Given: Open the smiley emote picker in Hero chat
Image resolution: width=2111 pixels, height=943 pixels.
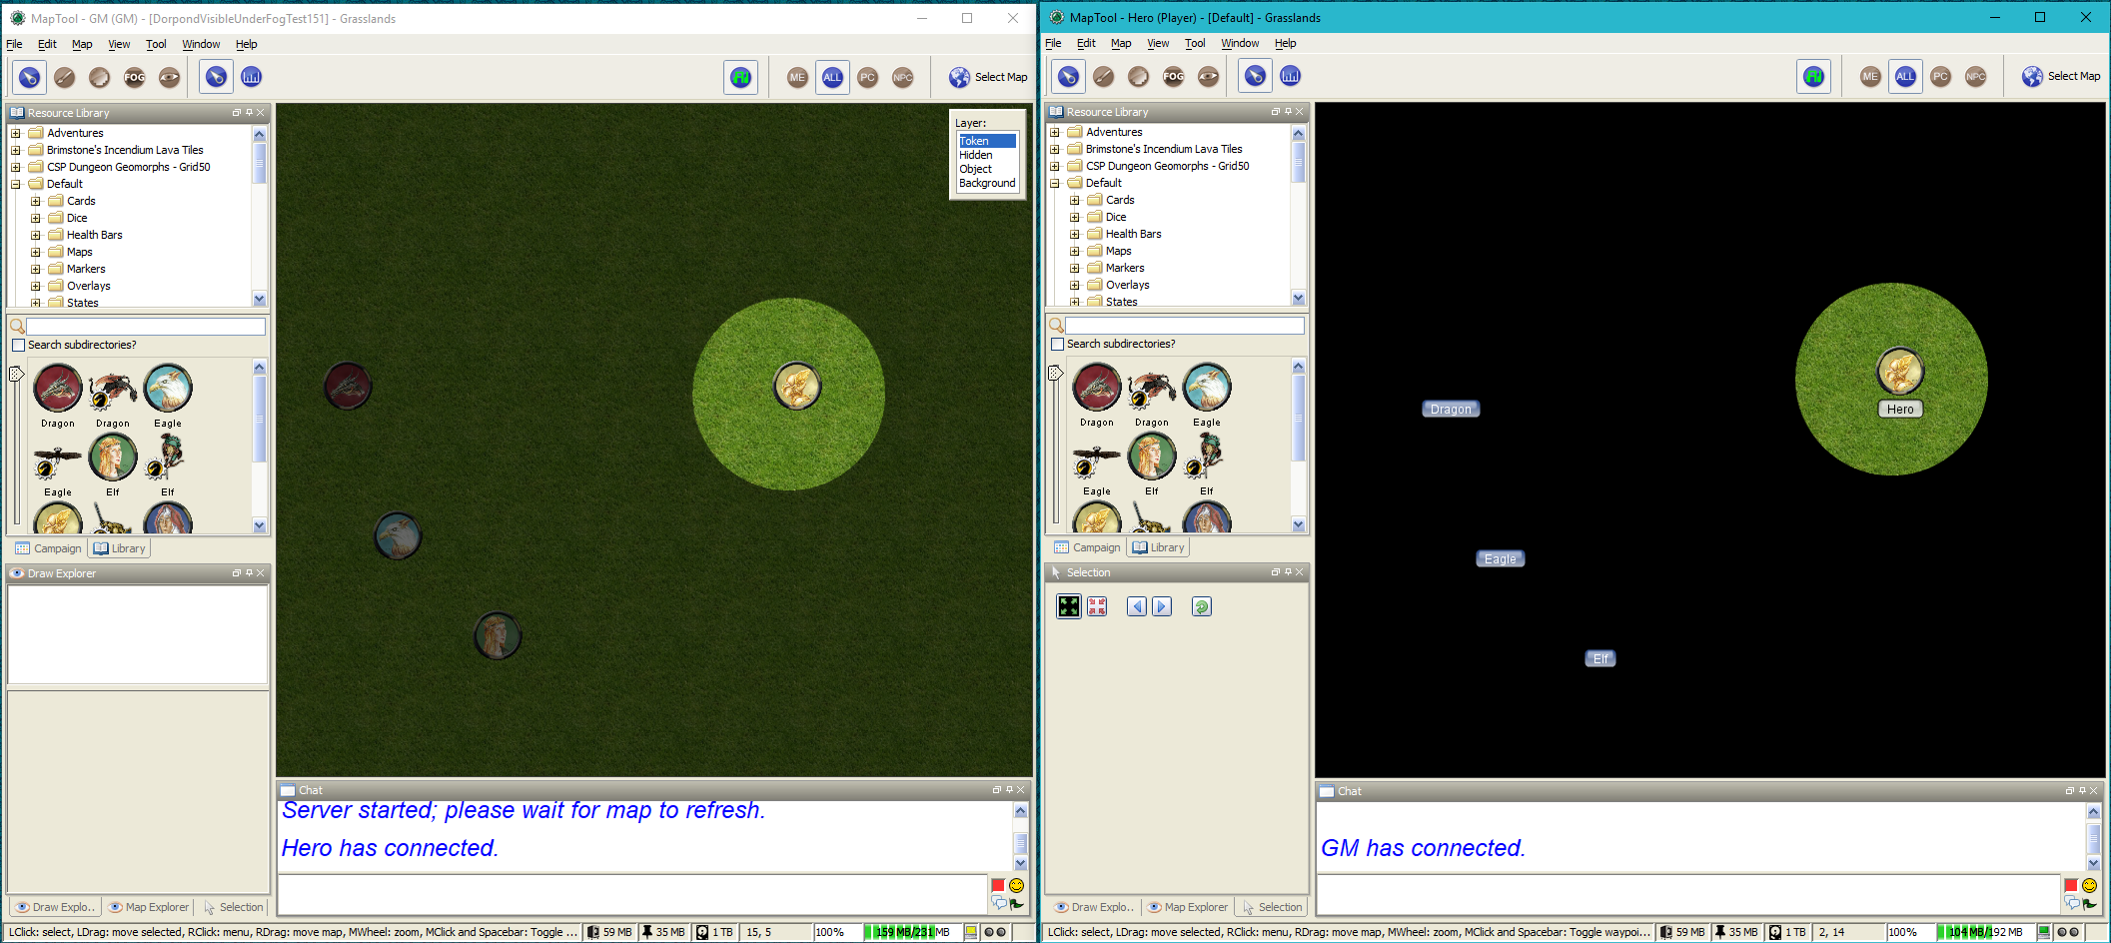Looking at the screenshot, I should pyautogui.click(x=2089, y=885).
